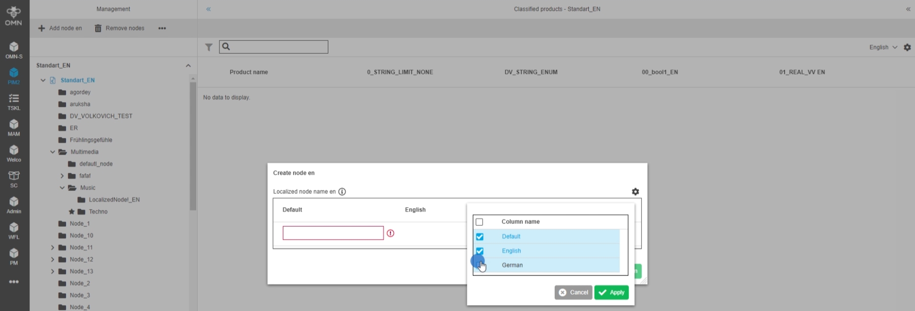Open the Admin module in sidebar
Image resolution: width=915 pixels, height=311 pixels.
(14, 205)
